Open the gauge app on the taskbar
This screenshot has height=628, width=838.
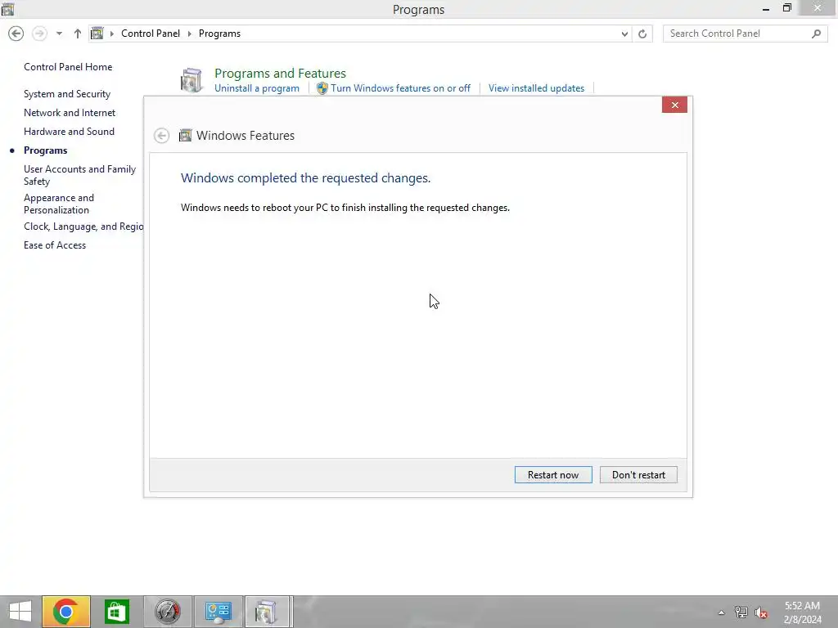[x=167, y=612]
